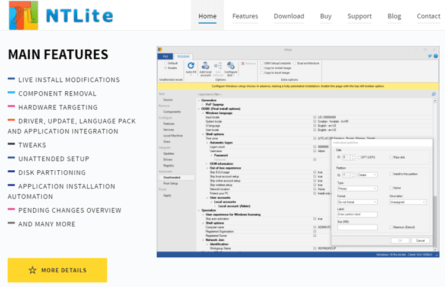Select Post-Setup in the sidebar
445x287 pixels.
coord(170,183)
